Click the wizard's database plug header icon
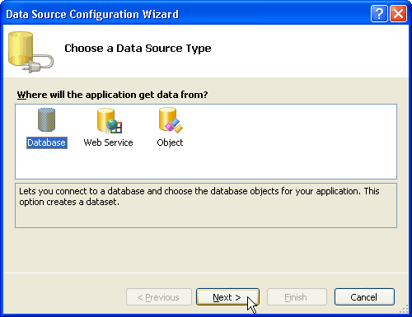The height and width of the screenshot is (317, 412). tap(30, 52)
